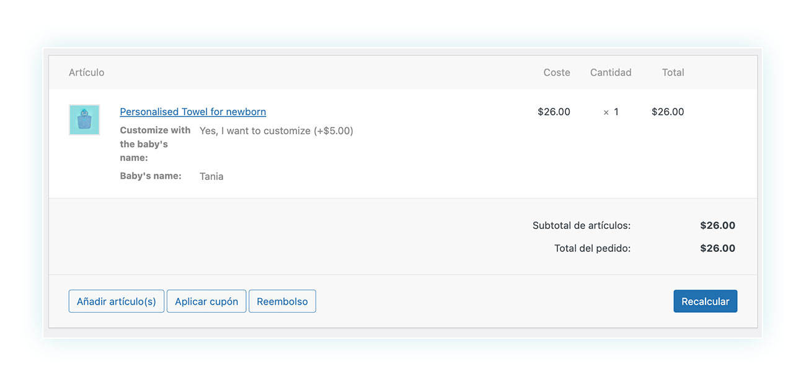Click the Subtotal de artículos amount
This screenshot has width=806, height=389.
coord(717,226)
